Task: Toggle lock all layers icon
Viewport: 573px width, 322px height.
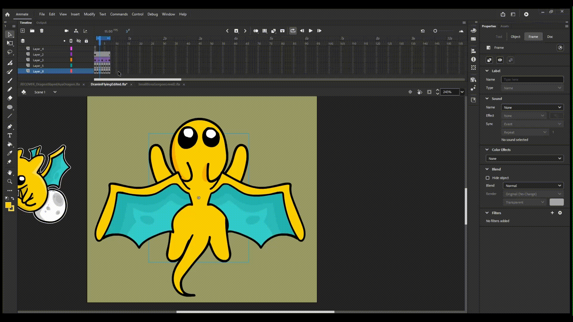Action: tap(86, 41)
